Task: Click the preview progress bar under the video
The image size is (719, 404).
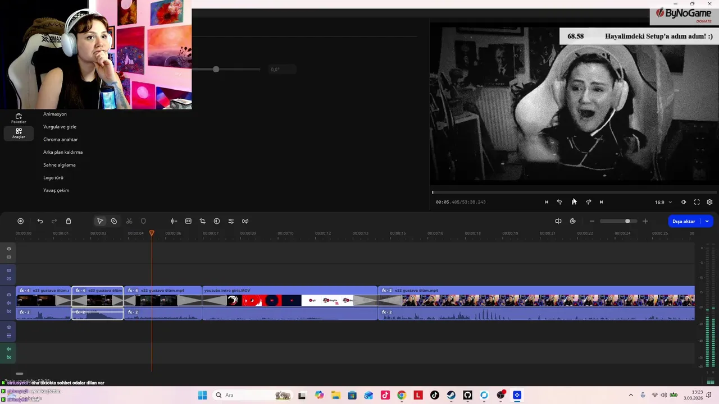Action: [575, 192]
